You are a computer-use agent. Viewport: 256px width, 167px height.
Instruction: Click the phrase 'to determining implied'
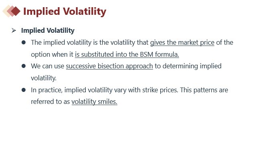(x=188, y=66)
